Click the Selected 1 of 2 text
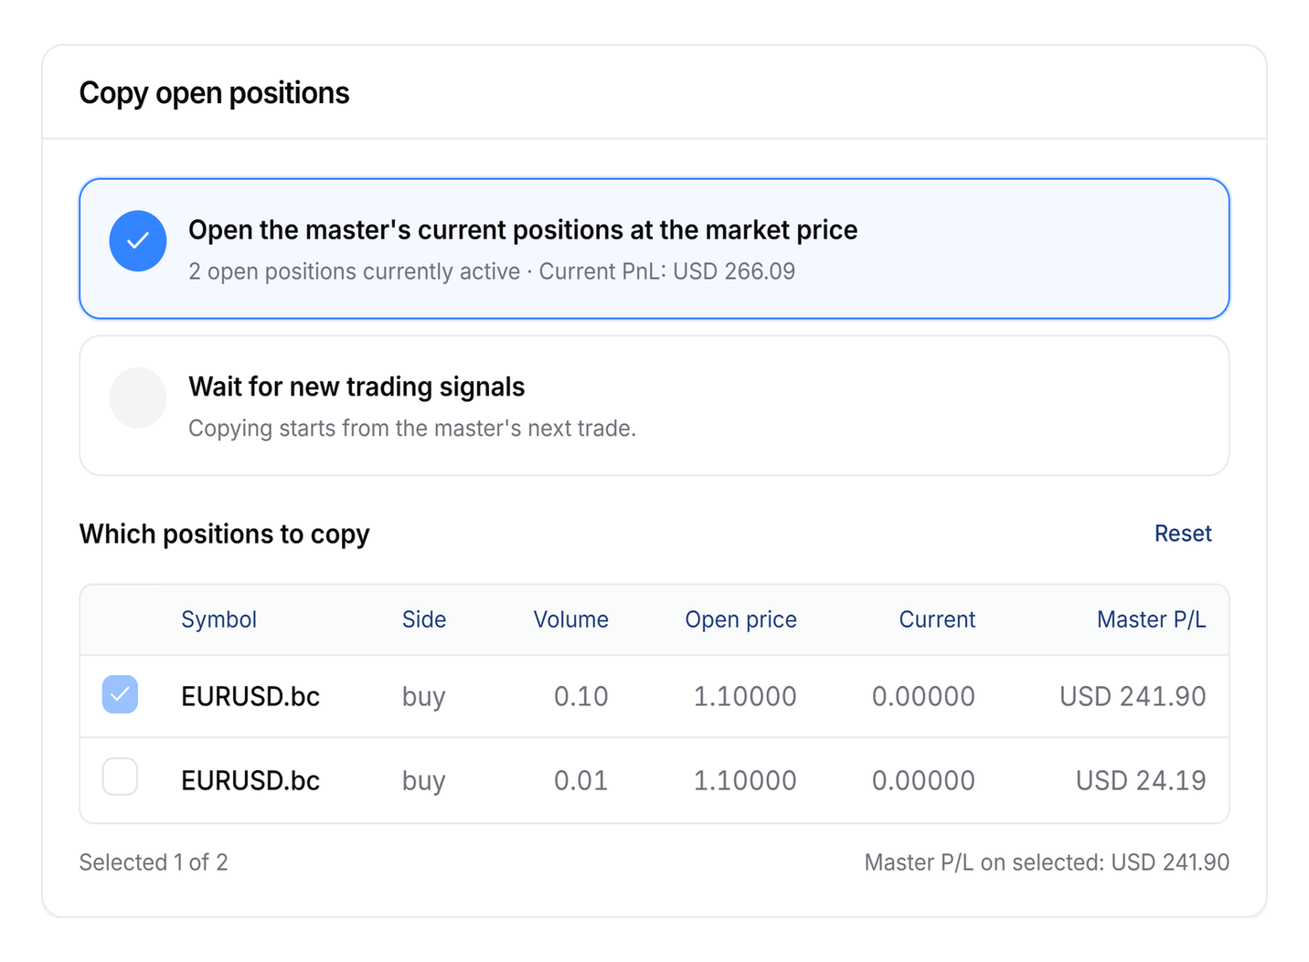The width and height of the screenshot is (1309, 962). point(154,862)
